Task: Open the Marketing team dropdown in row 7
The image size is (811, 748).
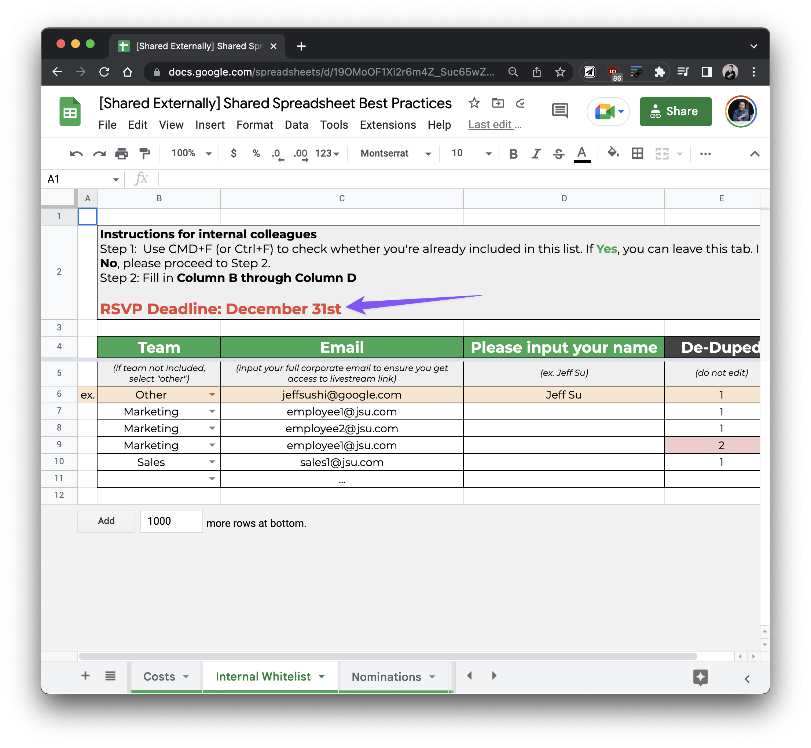Action: (212, 411)
